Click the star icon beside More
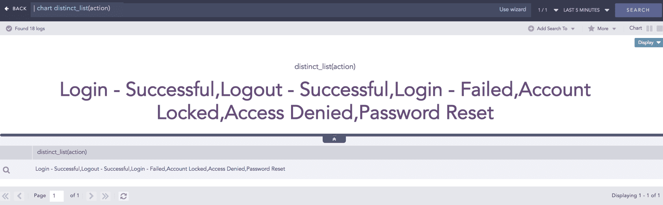663x205 pixels. pyautogui.click(x=591, y=29)
